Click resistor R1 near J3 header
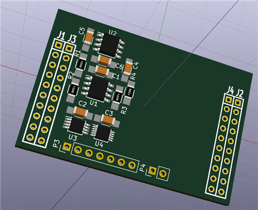 click(80, 66)
